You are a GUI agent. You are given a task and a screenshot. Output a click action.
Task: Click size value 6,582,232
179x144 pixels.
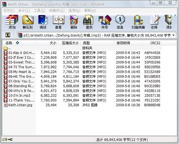pos(49,96)
